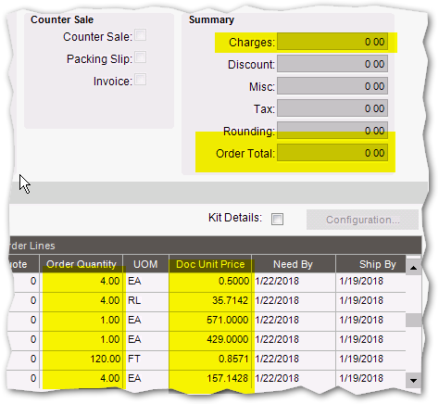Open the Configuration... button
Image resolution: width=439 pixels, height=404 pixels.
pyautogui.click(x=362, y=220)
